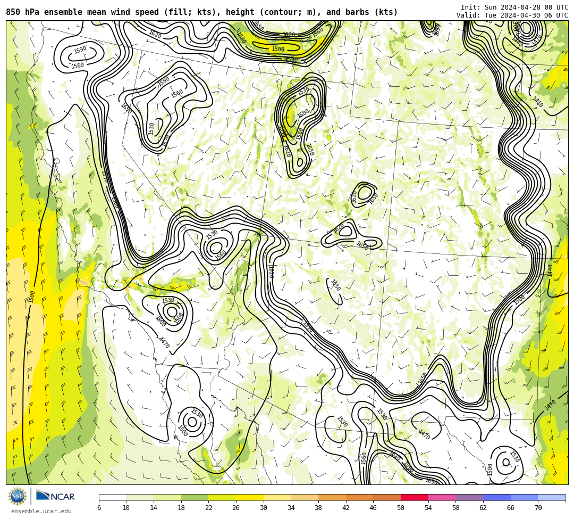Pick the pale green 10–14 kts legend swatch
The width and height of the screenshot is (574, 518).
point(140,497)
